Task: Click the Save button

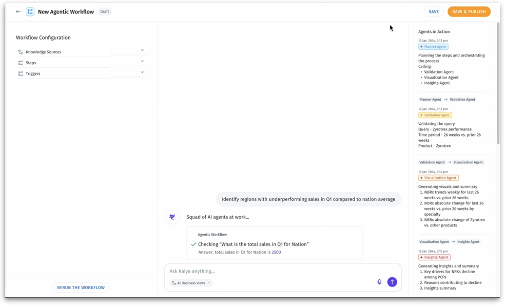Action: [434, 12]
